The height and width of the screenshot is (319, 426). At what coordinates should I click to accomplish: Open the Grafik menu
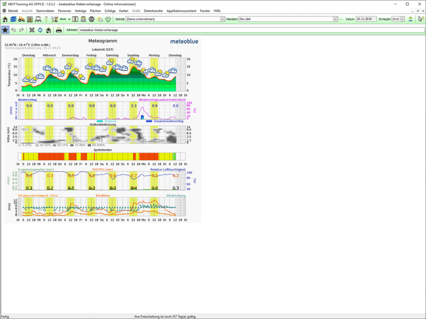(x=136, y=11)
